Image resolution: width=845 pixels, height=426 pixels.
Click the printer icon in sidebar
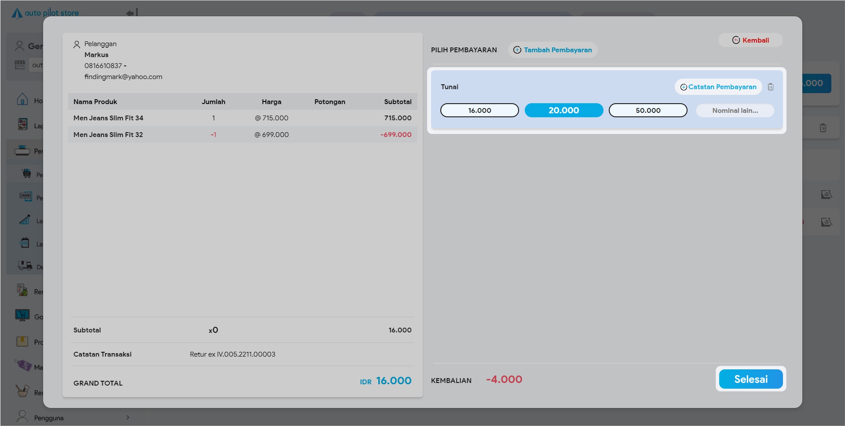[22, 151]
